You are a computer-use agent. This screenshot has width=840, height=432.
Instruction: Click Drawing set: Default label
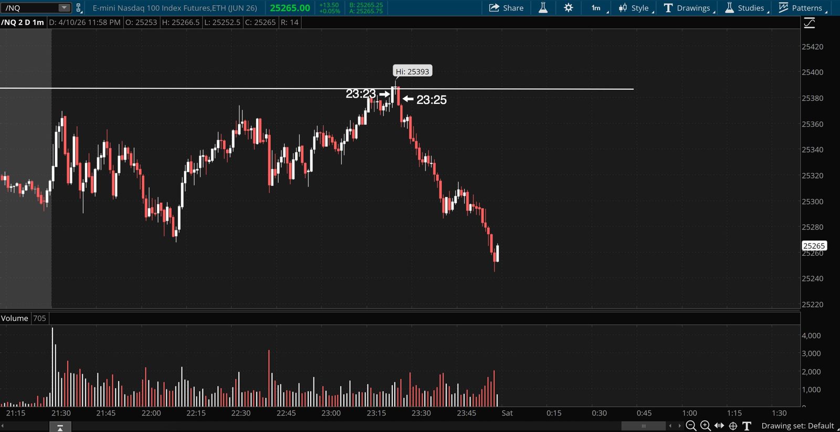[797, 426]
